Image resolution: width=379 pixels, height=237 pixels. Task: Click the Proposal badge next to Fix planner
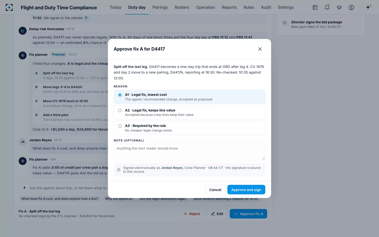tap(58, 55)
